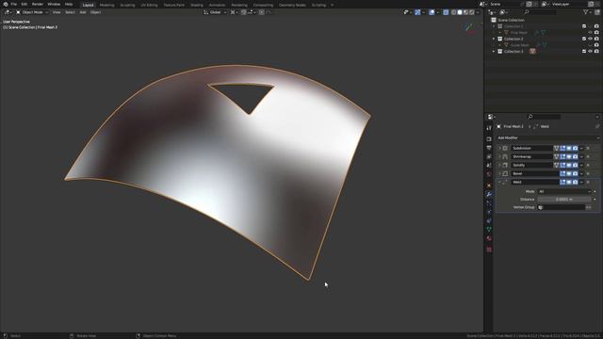
Task: Toggle proportional editing
Action: point(262,12)
